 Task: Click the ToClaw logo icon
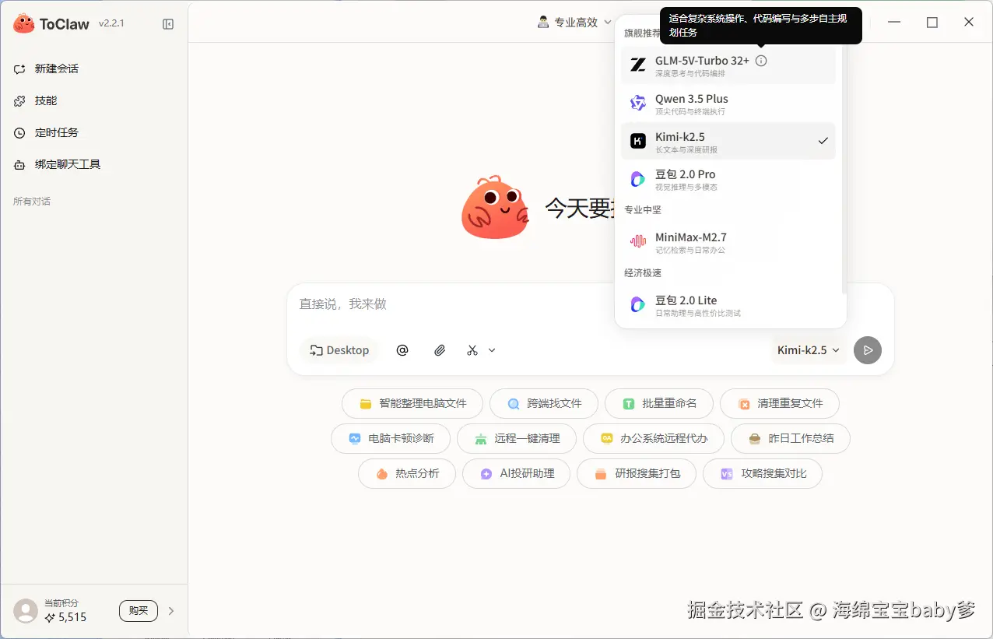pyautogui.click(x=24, y=23)
